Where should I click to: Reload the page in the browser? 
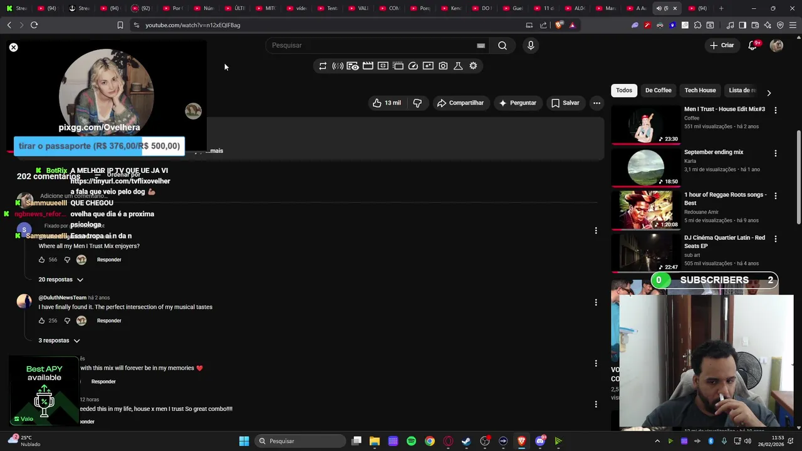coord(34,25)
